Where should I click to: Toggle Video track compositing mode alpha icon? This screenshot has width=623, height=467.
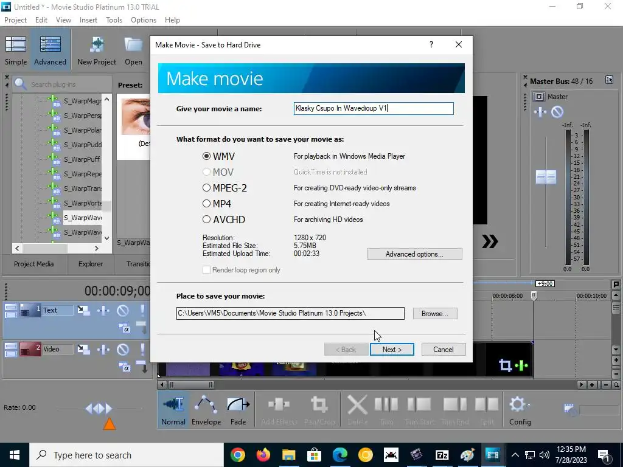[124, 368]
